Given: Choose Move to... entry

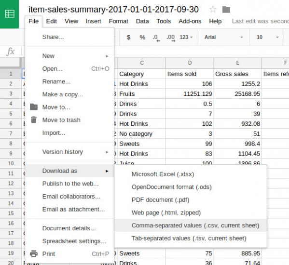Looking at the screenshot, I should click(69, 107).
